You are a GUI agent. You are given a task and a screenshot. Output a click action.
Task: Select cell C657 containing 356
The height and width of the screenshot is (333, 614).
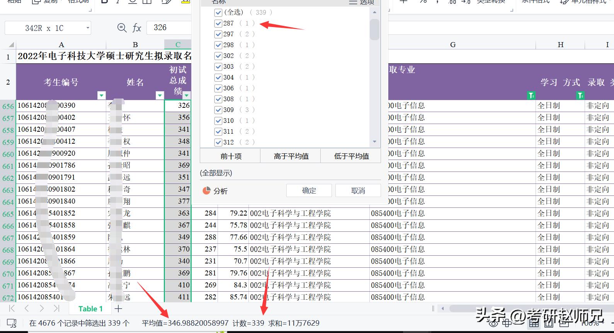pyautogui.click(x=178, y=117)
